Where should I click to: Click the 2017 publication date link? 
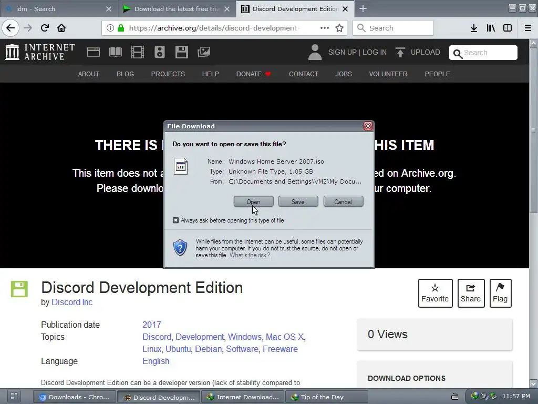tap(152, 325)
